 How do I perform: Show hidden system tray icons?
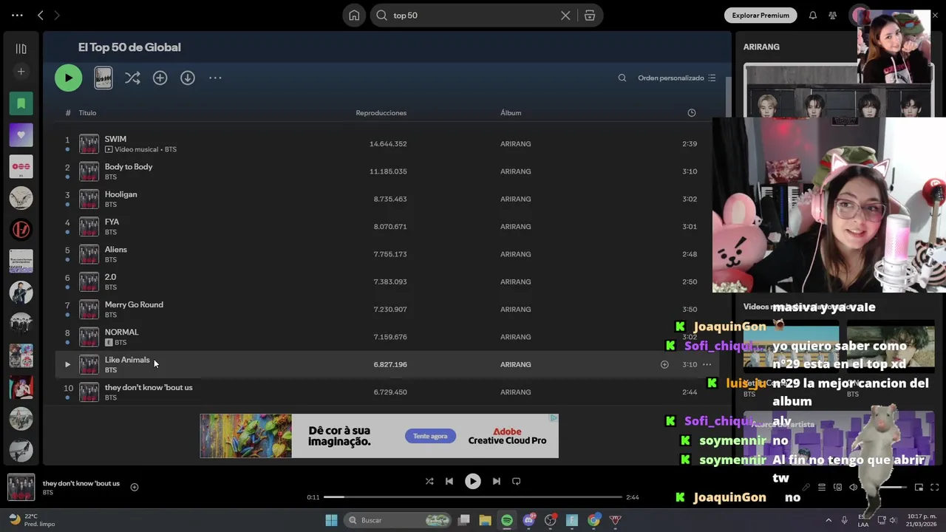(x=828, y=520)
